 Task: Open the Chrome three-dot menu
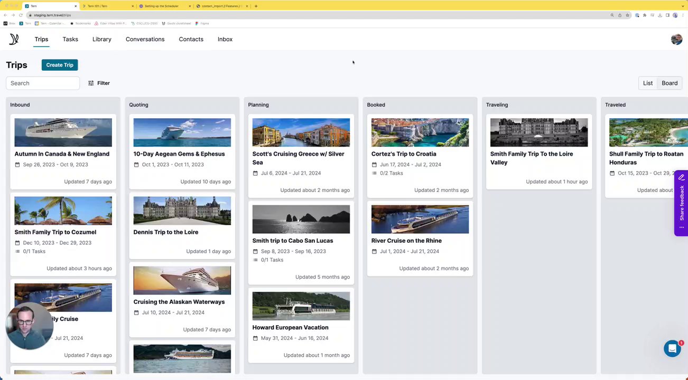pyautogui.click(x=682, y=15)
